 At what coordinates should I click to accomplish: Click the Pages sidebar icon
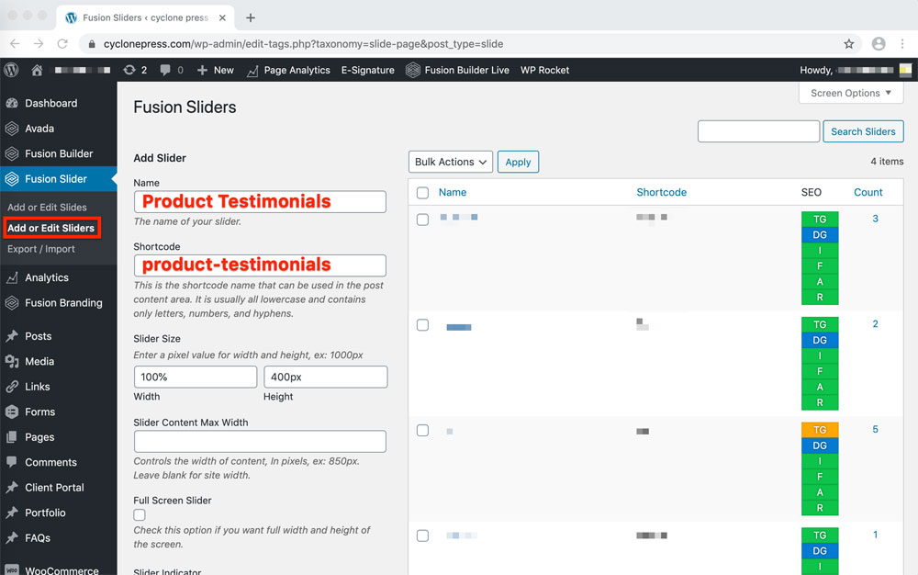[x=12, y=437]
